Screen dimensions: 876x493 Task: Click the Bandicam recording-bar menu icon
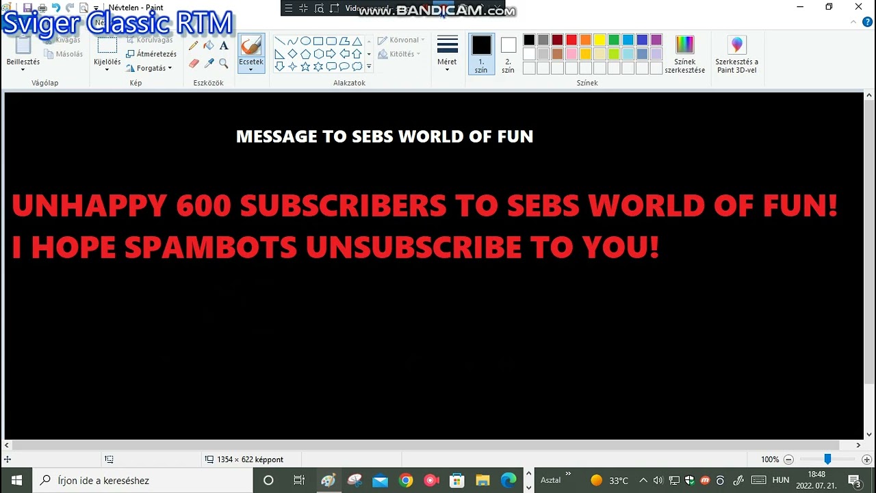[x=288, y=8]
